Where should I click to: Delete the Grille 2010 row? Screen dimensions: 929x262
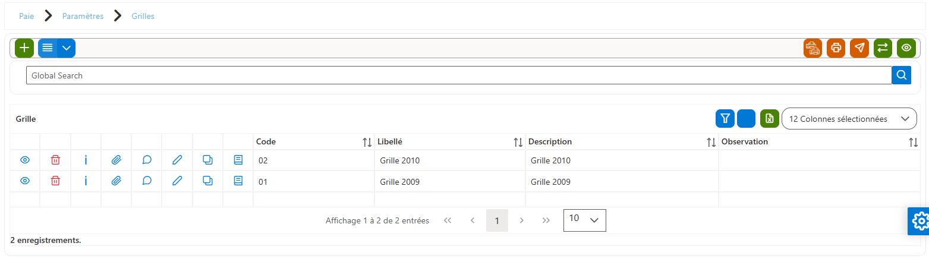tap(55, 160)
